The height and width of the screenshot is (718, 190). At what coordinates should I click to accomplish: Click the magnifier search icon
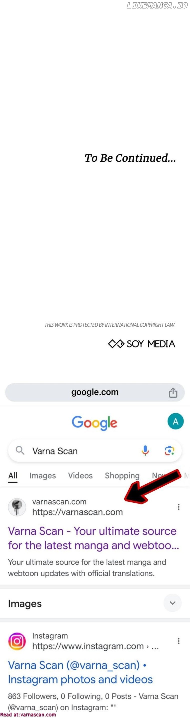pyautogui.click(x=20, y=451)
